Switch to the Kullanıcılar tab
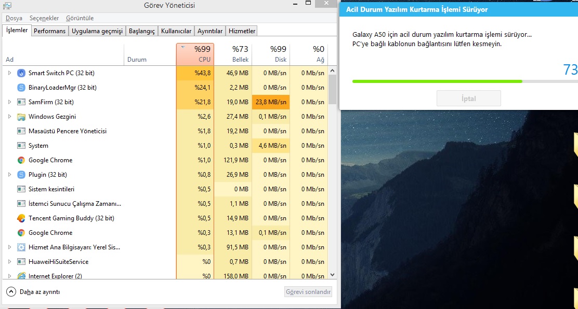Screen dimensions: 578x309 (x=176, y=31)
